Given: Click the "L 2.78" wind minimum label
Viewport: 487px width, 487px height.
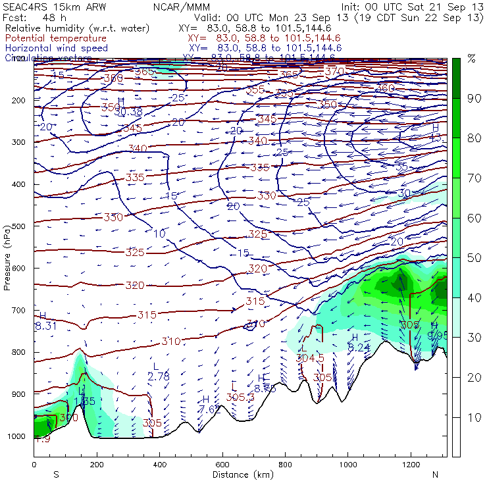Looking at the screenshot, I should pos(159,372).
